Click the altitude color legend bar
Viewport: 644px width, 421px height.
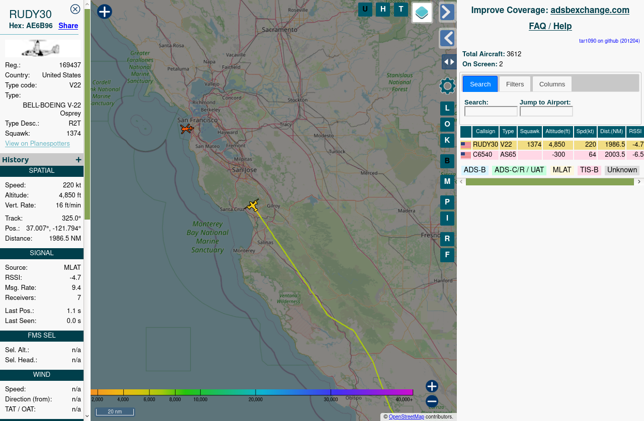252,392
